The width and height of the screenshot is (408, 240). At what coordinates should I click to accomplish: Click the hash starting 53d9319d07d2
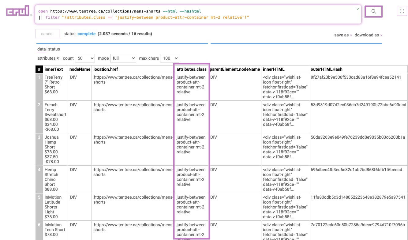(x=358, y=105)
